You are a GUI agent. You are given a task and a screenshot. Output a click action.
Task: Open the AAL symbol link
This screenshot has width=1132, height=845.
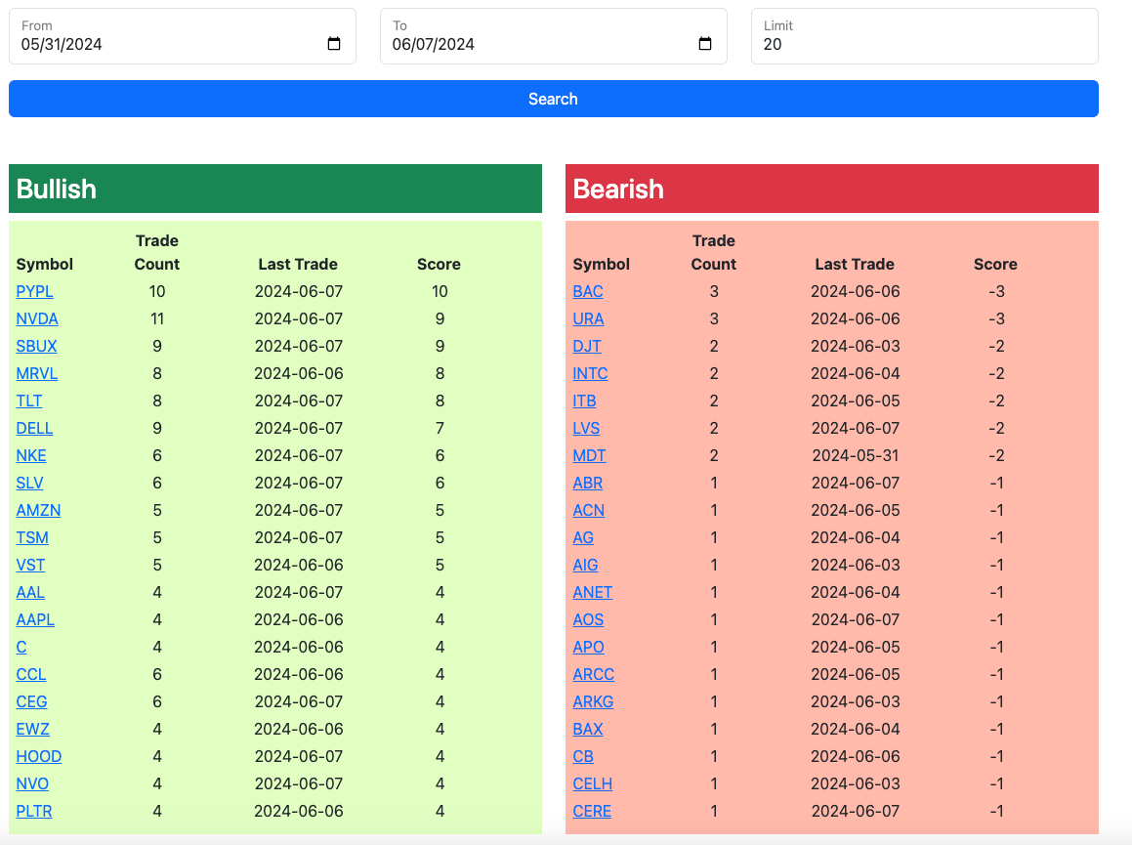[30, 593]
